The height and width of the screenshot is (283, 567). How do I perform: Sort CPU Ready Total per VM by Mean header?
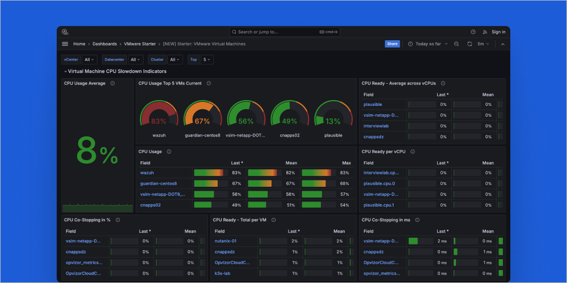tap(339, 231)
